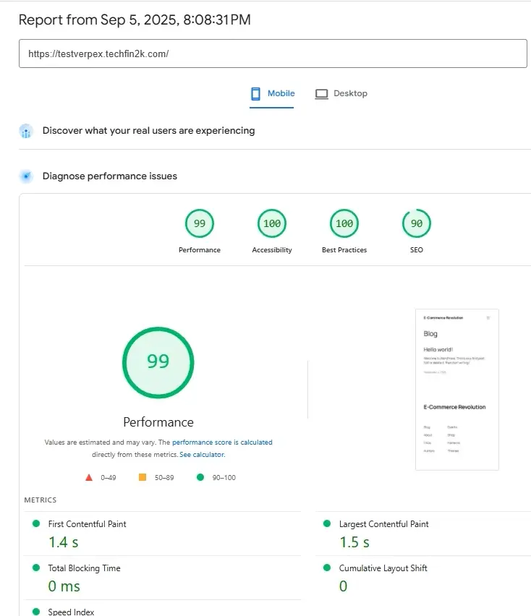Click the Report from Sep 5, 2025 heading

135,20
